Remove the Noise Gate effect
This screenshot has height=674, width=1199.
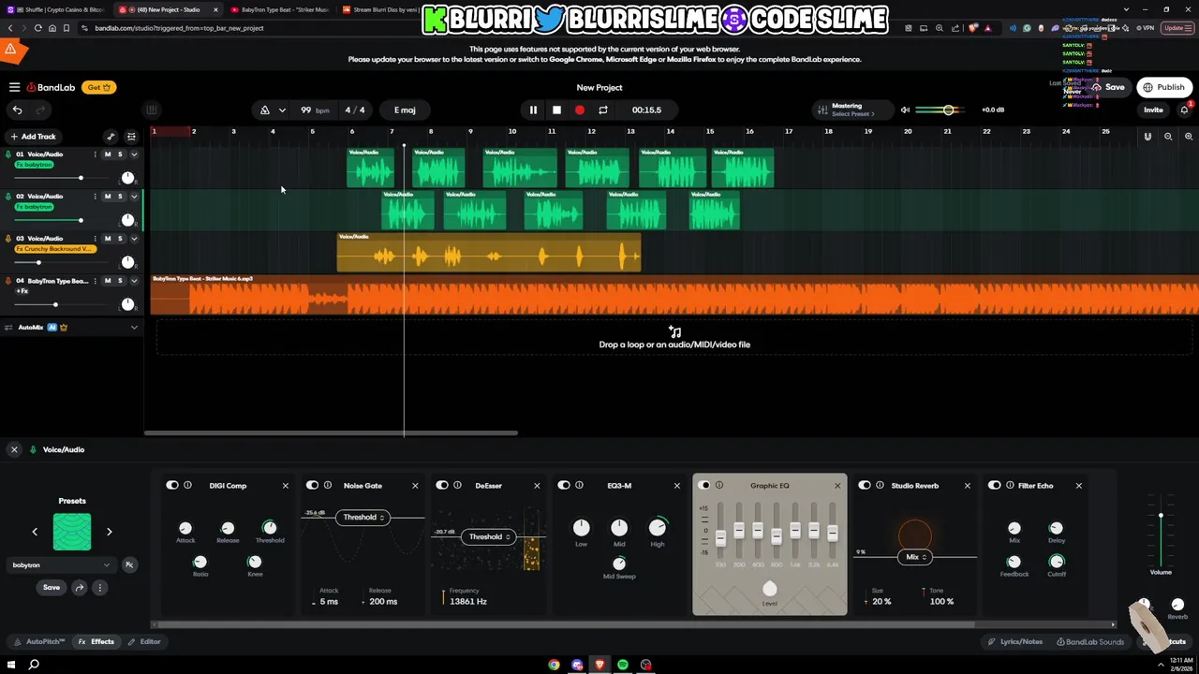[415, 486]
